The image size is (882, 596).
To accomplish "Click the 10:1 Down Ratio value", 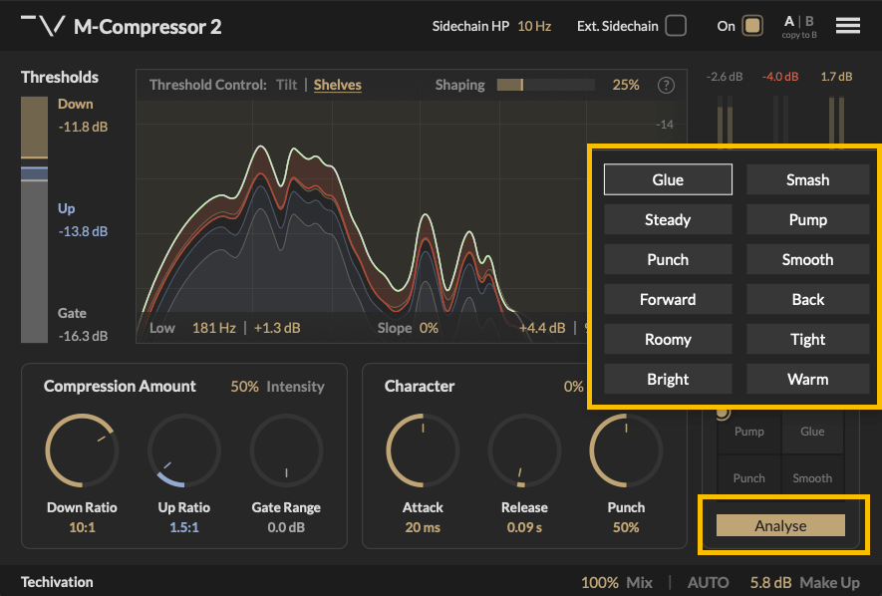I will (x=82, y=527).
